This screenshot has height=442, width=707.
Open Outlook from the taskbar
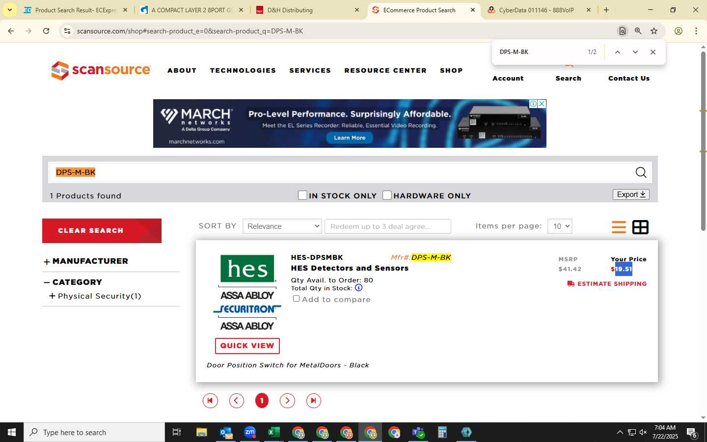click(x=226, y=432)
